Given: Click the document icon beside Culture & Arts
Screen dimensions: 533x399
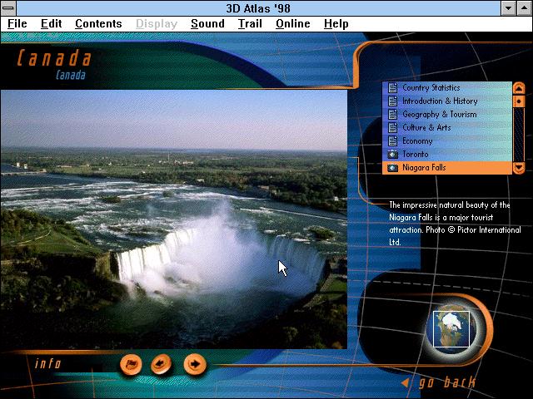Looking at the screenshot, I should click(x=393, y=128).
